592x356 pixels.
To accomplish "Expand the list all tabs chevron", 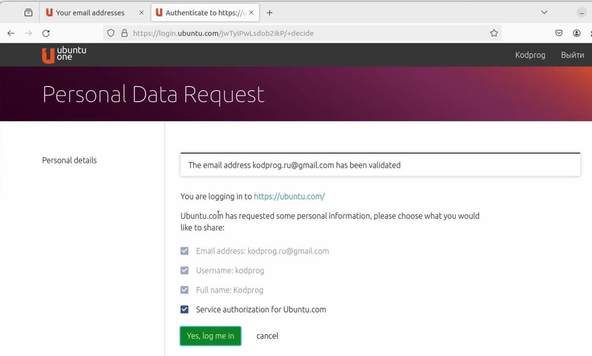I will coord(544,13).
